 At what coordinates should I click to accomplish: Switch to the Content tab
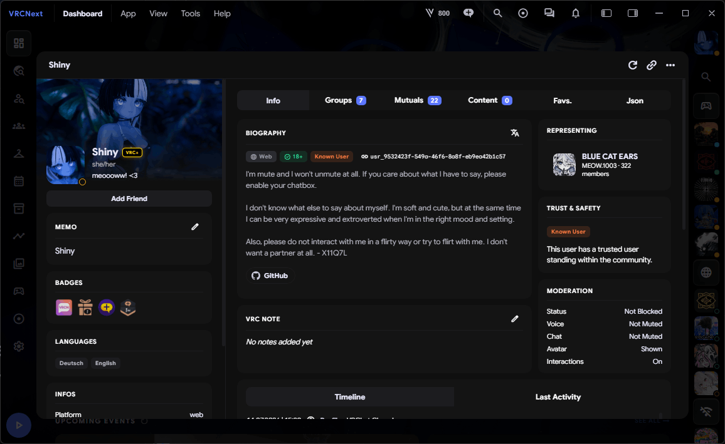coord(490,100)
